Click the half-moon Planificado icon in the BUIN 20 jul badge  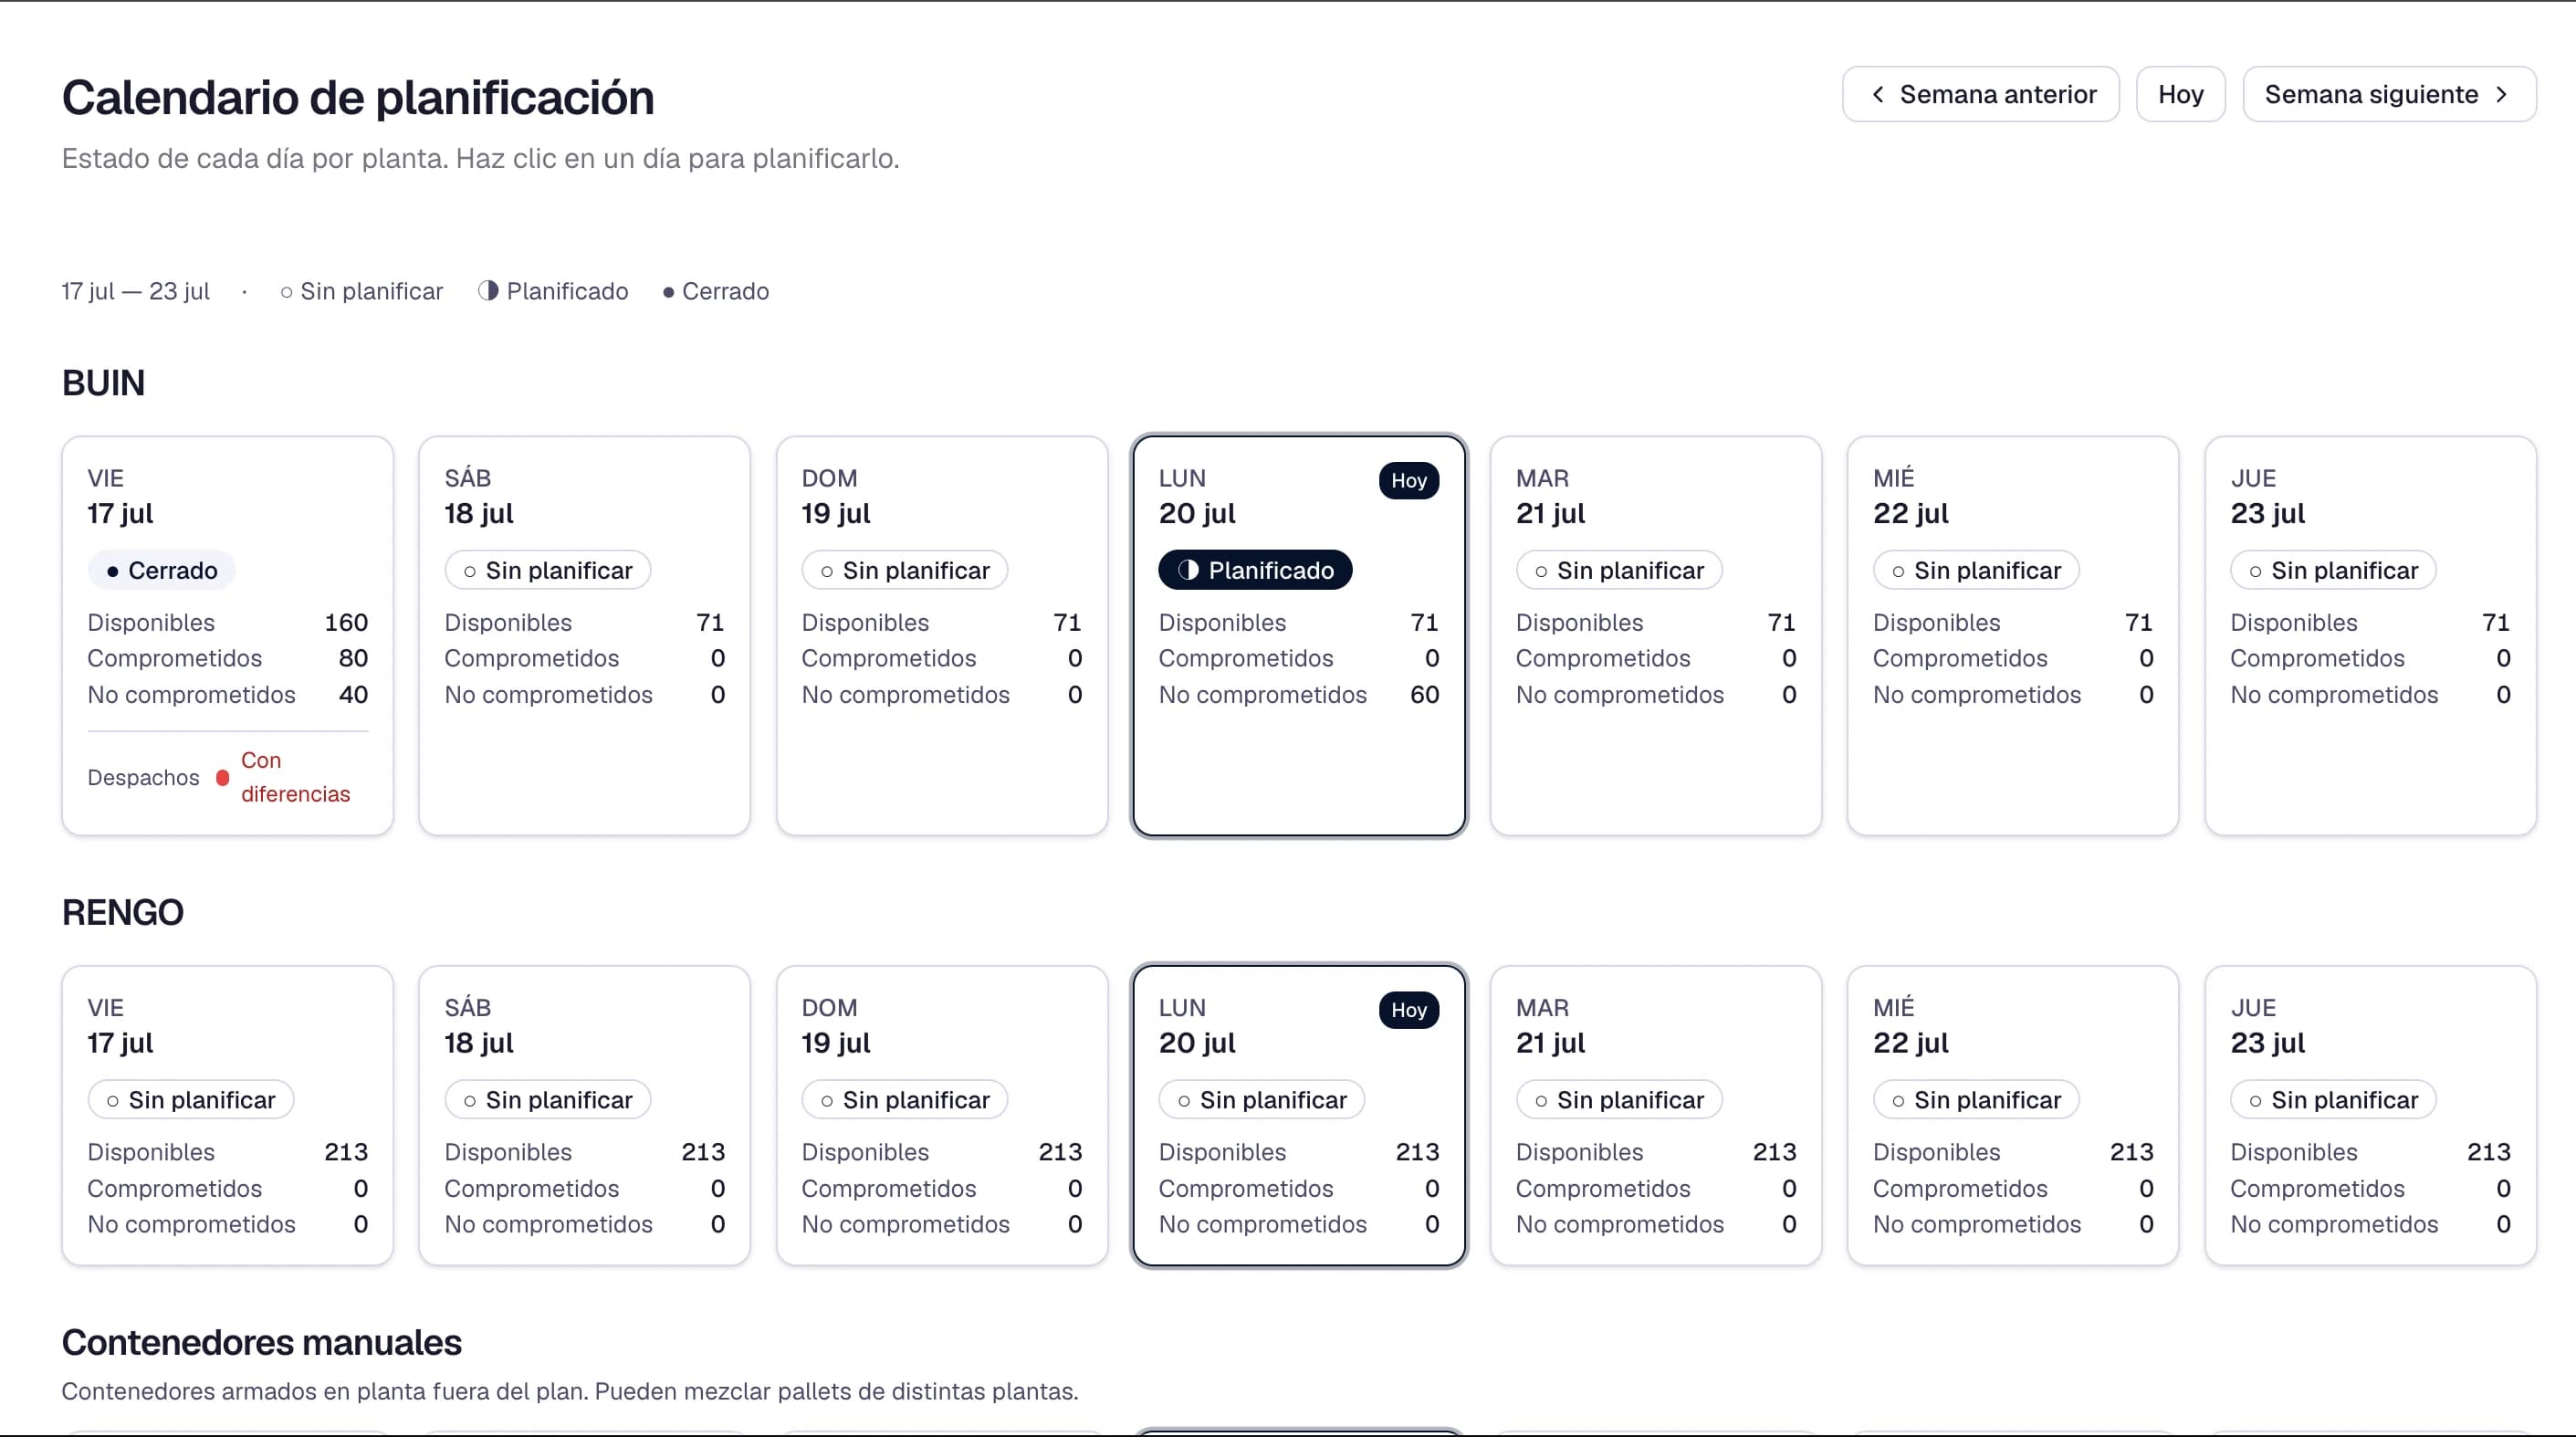click(x=1188, y=570)
